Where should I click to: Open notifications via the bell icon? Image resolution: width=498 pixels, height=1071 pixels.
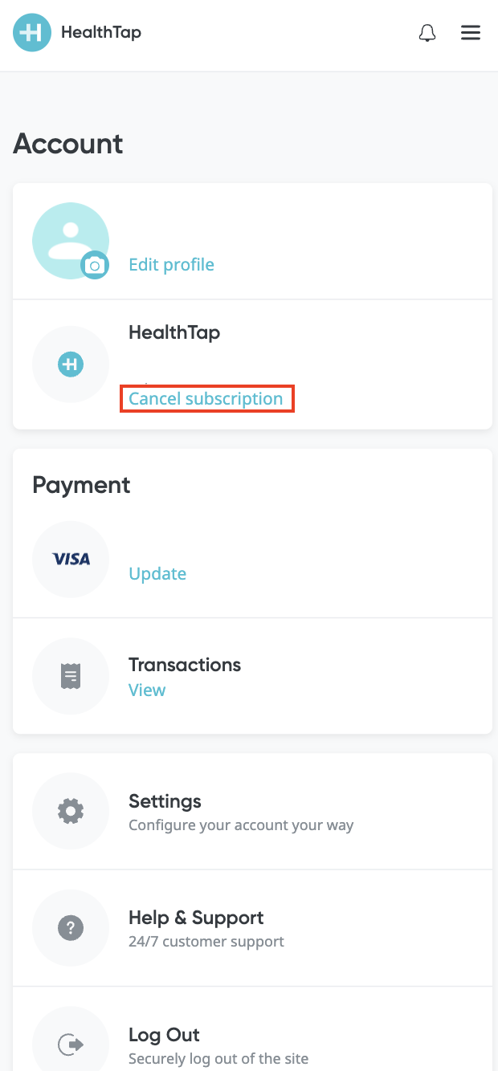[428, 33]
